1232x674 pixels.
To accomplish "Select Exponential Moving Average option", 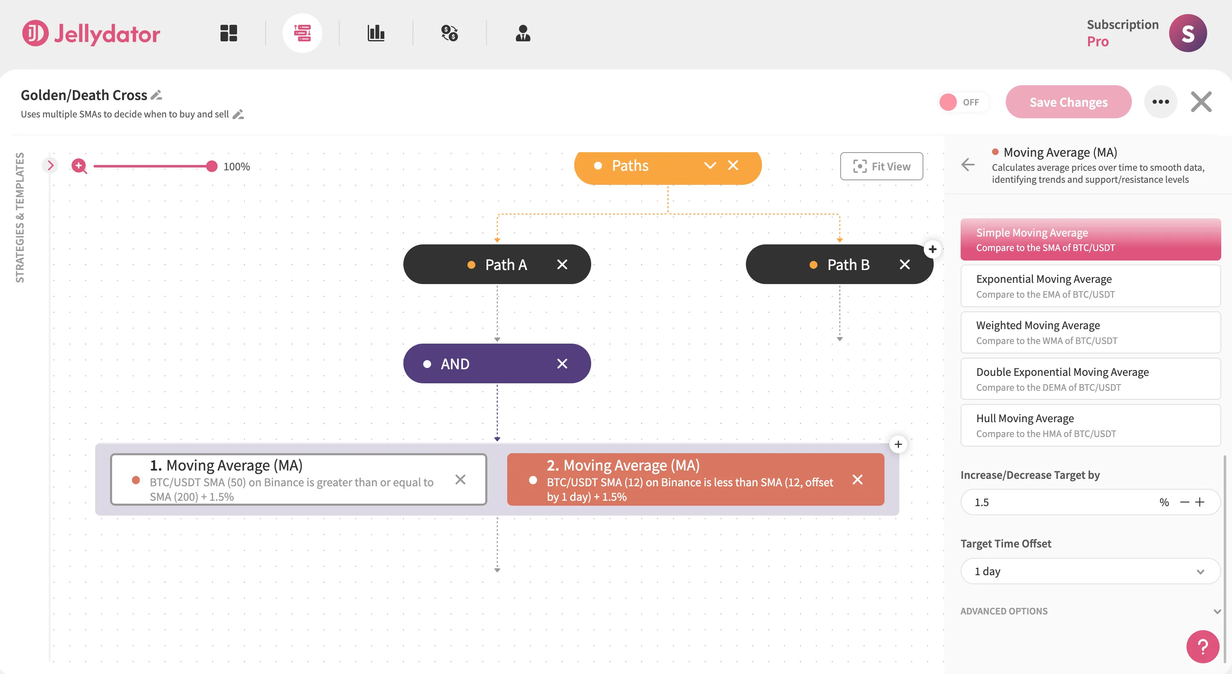I will click(1091, 286).
